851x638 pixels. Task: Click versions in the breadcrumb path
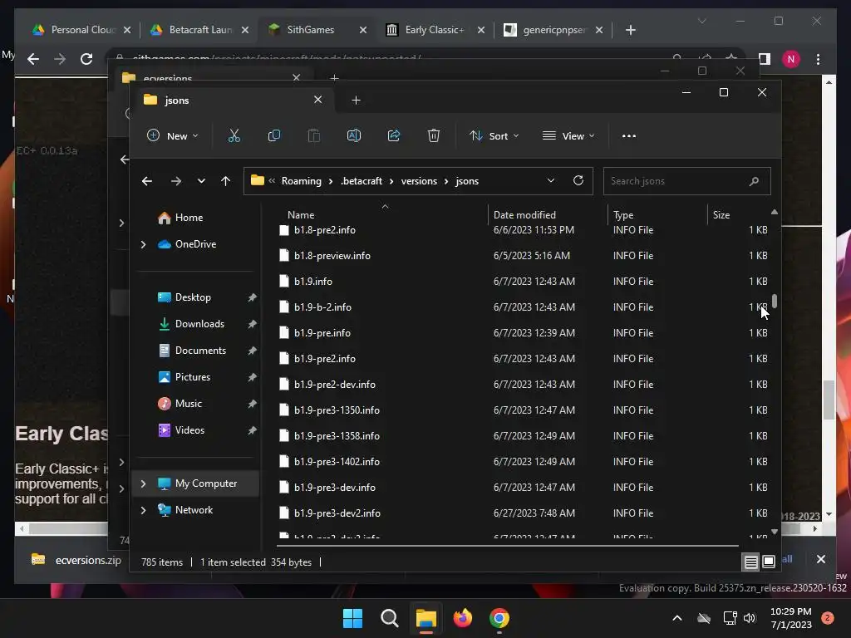tap(419, 181)
